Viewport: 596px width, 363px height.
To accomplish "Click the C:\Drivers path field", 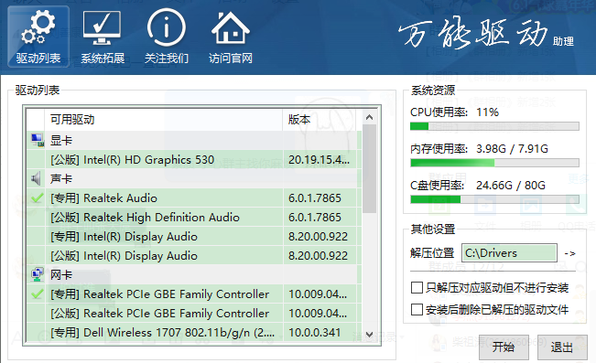I will pyautogui.click(x=509, y=253).
